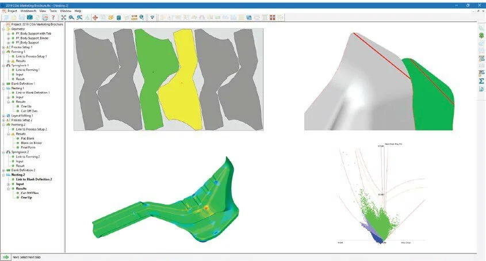The width and height of the screenshot is (486, 261).
Task: Open the View menu
Action: tap(43, 11)
